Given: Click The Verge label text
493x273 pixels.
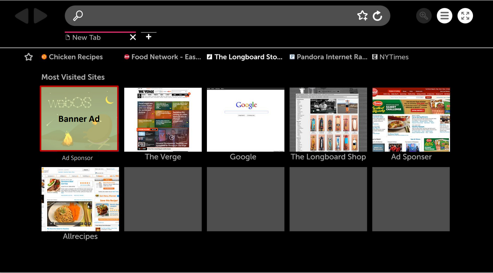Looking at the screenshot, I should coord(163,157).
